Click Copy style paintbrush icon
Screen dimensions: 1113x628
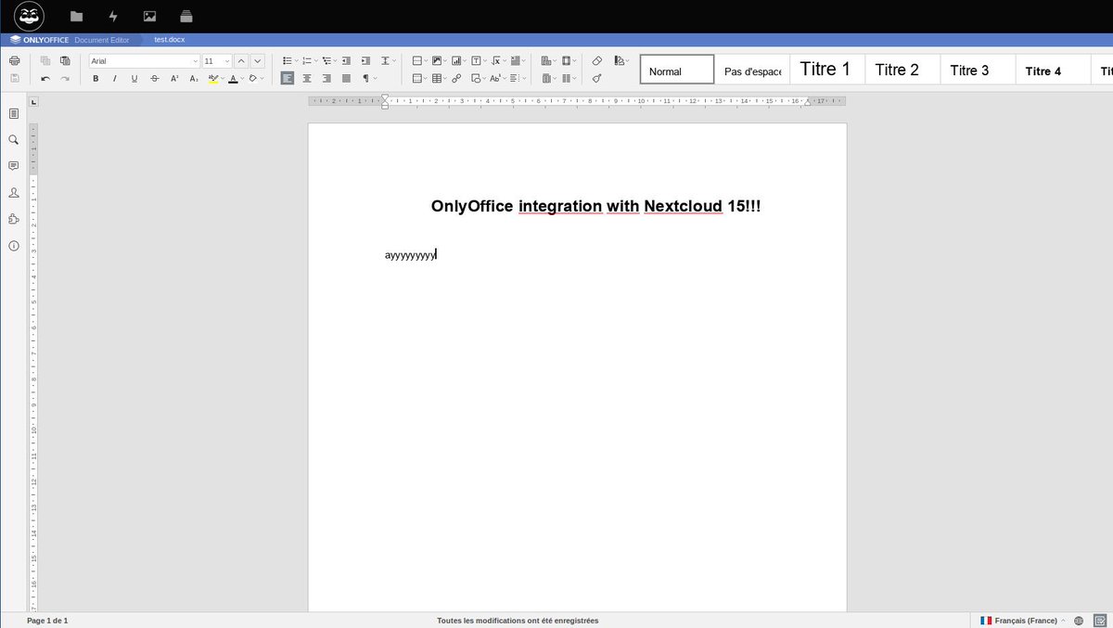pyautogui.click(x=597, y=78)
